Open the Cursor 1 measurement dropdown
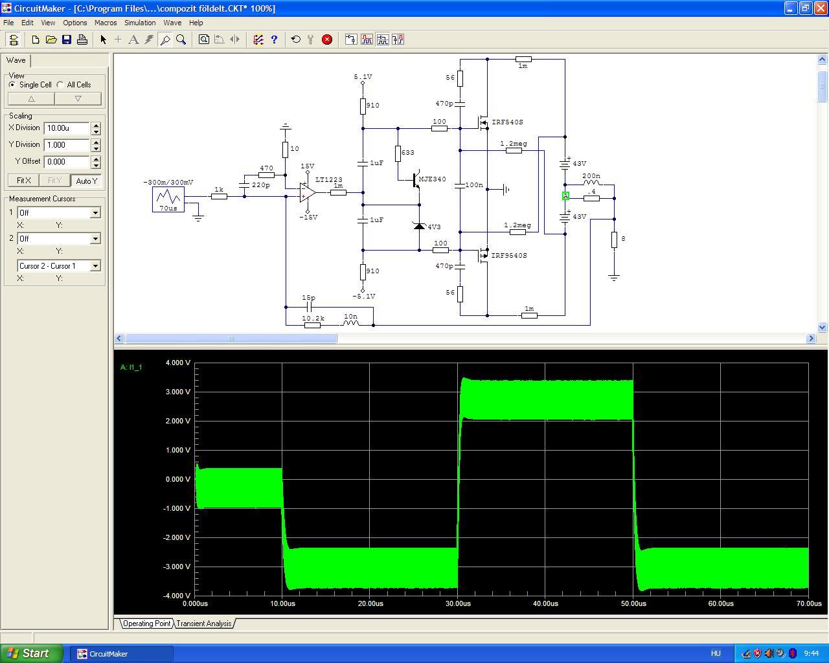 coord(95,212)
